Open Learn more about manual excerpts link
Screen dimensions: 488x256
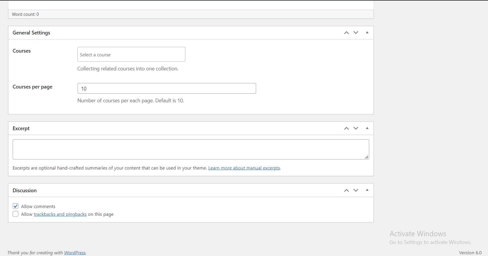[244, 168]
